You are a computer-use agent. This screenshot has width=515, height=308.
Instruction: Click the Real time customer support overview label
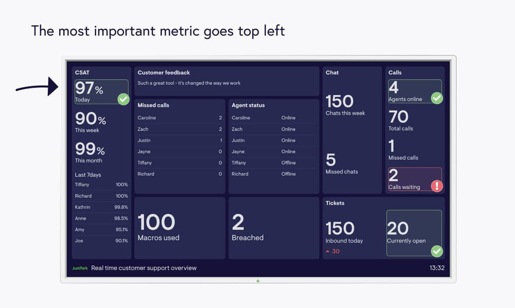(x=144, y=268)
